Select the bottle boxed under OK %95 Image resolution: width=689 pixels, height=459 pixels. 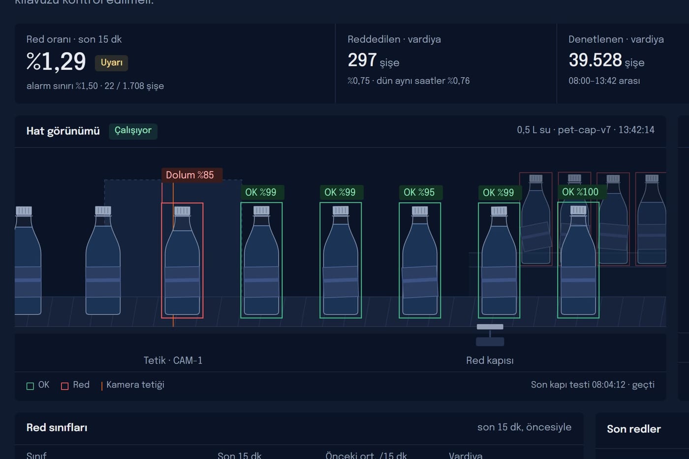(420, 260)
